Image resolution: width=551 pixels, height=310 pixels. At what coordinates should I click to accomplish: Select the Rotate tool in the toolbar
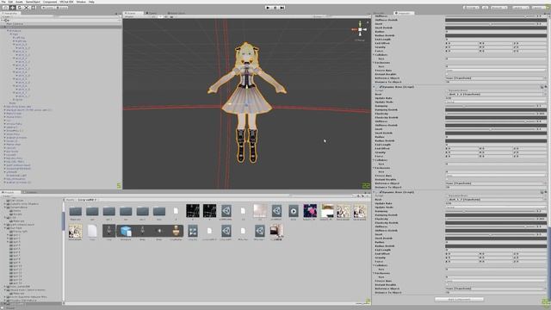click(x=19, y=8)
